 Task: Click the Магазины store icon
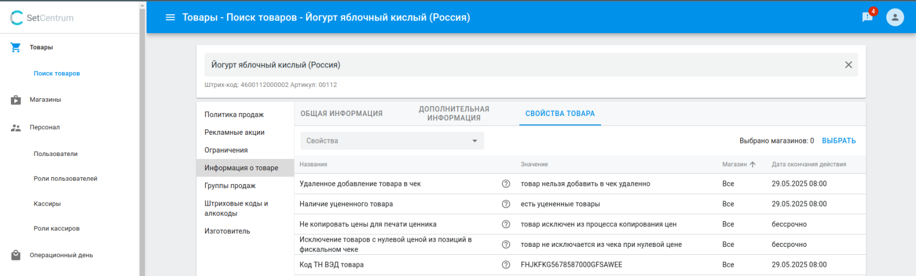point(16,99)
